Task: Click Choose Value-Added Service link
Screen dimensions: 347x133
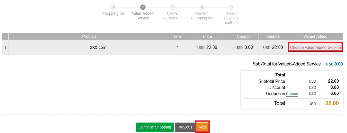Action: 315,47
